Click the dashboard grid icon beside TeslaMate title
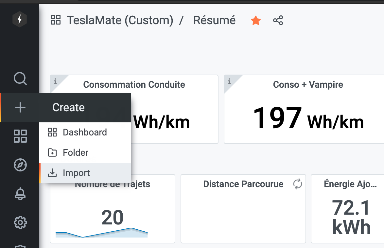The height and width of the screenshot is (248, 384). [56, 20]
